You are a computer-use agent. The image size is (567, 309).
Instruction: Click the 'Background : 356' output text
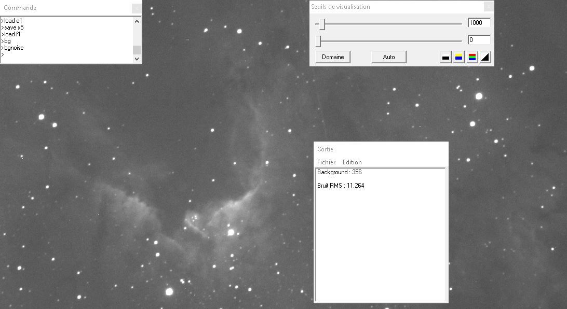(x=339, y=172)
